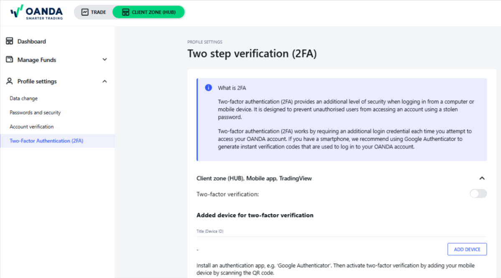Expand the Manage Funds chevron
The image size is (501, 278).
coord(104,60)
